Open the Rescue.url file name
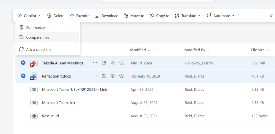The height and width of the screenshot is (134, 275). pyautogui.click(x=50, y=116)
